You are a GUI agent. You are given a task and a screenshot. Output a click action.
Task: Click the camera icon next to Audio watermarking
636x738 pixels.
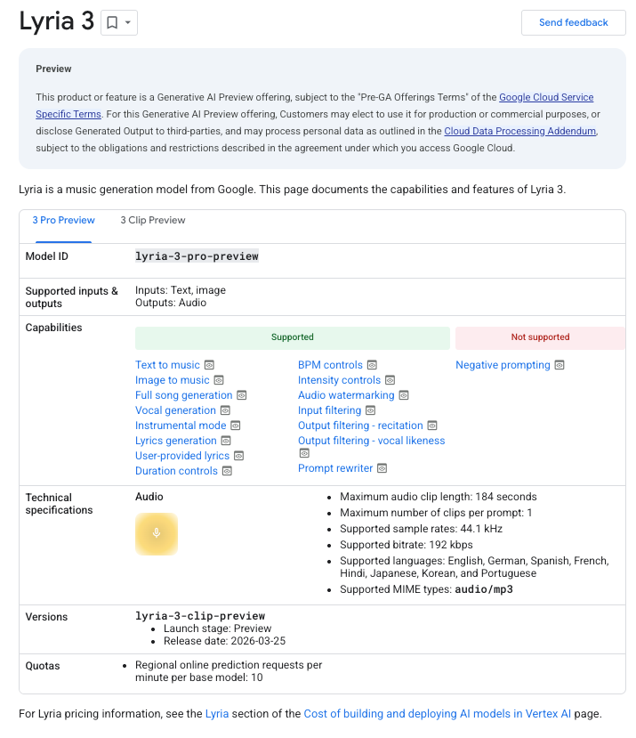404,394
